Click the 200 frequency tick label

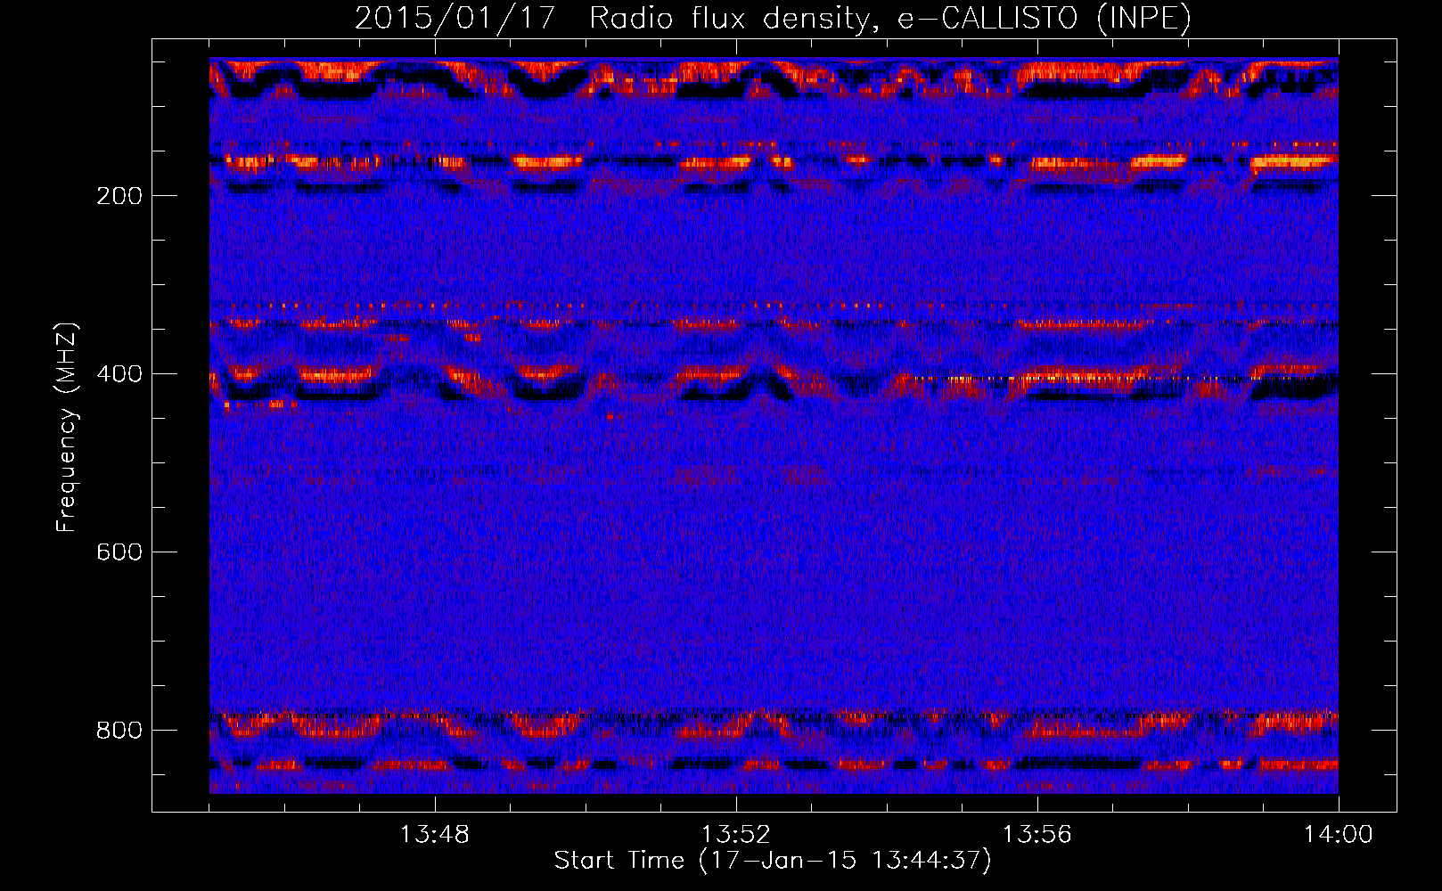(119, 196)
